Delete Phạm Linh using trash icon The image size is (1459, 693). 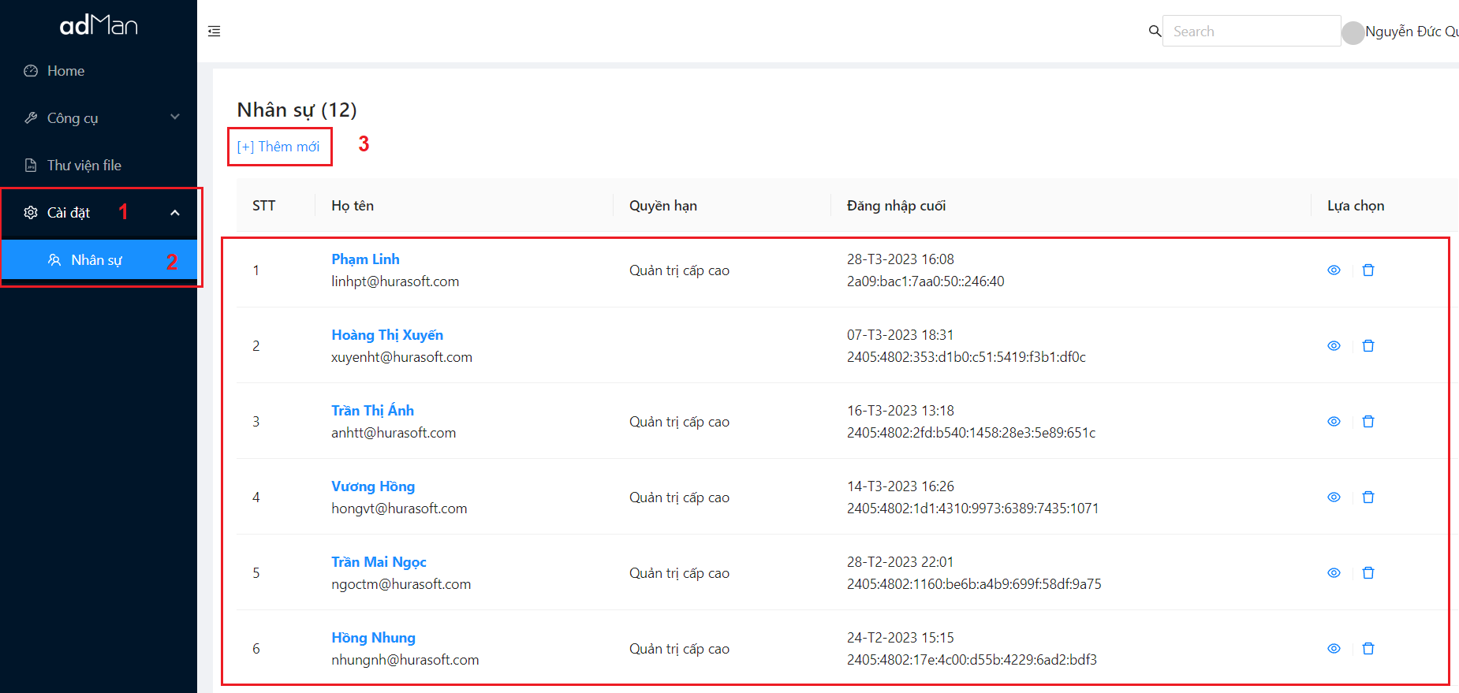(1368, 270)
